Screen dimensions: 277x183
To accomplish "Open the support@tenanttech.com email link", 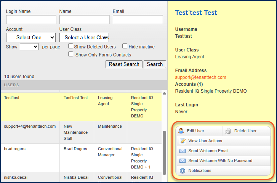I will coord(200,77).
